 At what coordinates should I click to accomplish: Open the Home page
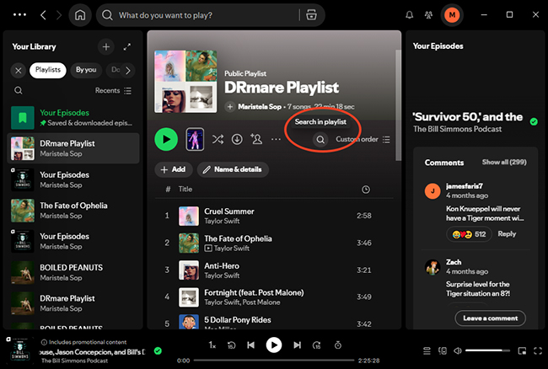pyautogui.click(x=80, y=15)
